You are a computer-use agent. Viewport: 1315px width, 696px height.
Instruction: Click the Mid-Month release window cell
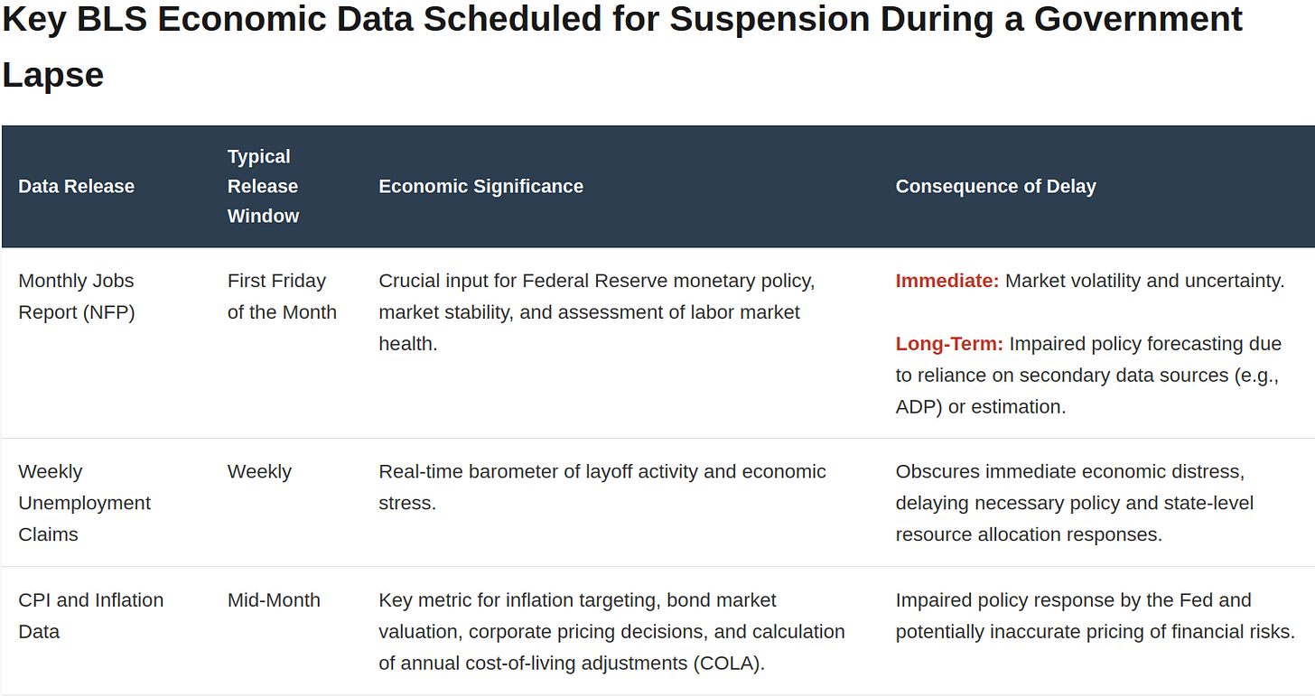pyautogui.click(x=274, y=600)
